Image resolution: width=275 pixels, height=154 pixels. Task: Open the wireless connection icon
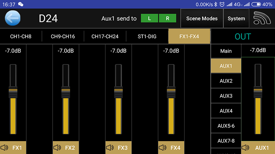(x=262, y=18)
